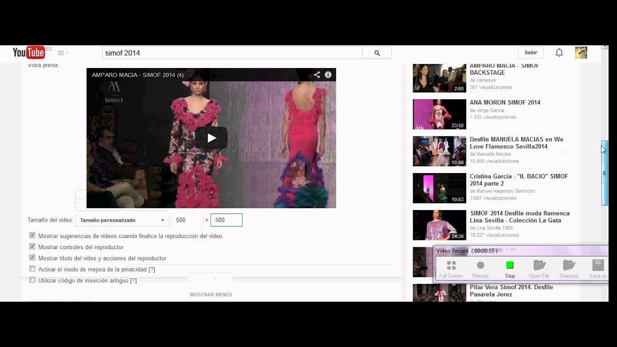This screenshot has width=617, height=347.
Task: Click the video height field
Action: [x=226, y=220]
